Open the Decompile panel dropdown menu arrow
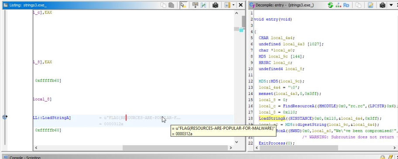 point(391,5)
